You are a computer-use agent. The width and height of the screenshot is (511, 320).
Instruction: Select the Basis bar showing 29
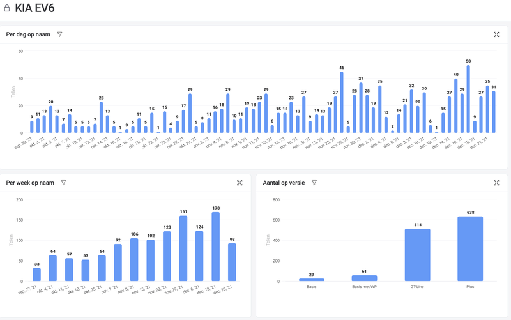[312, 280]
